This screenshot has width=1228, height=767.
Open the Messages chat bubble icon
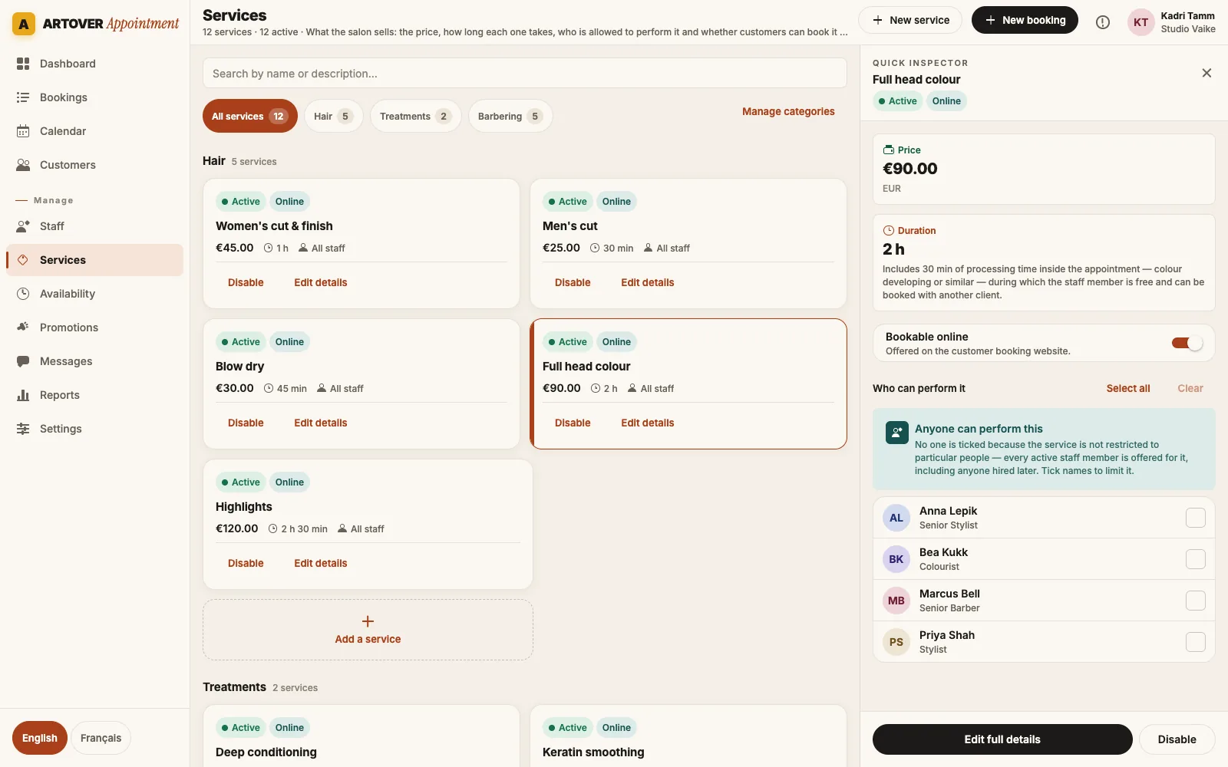click(x=23, y=361)
